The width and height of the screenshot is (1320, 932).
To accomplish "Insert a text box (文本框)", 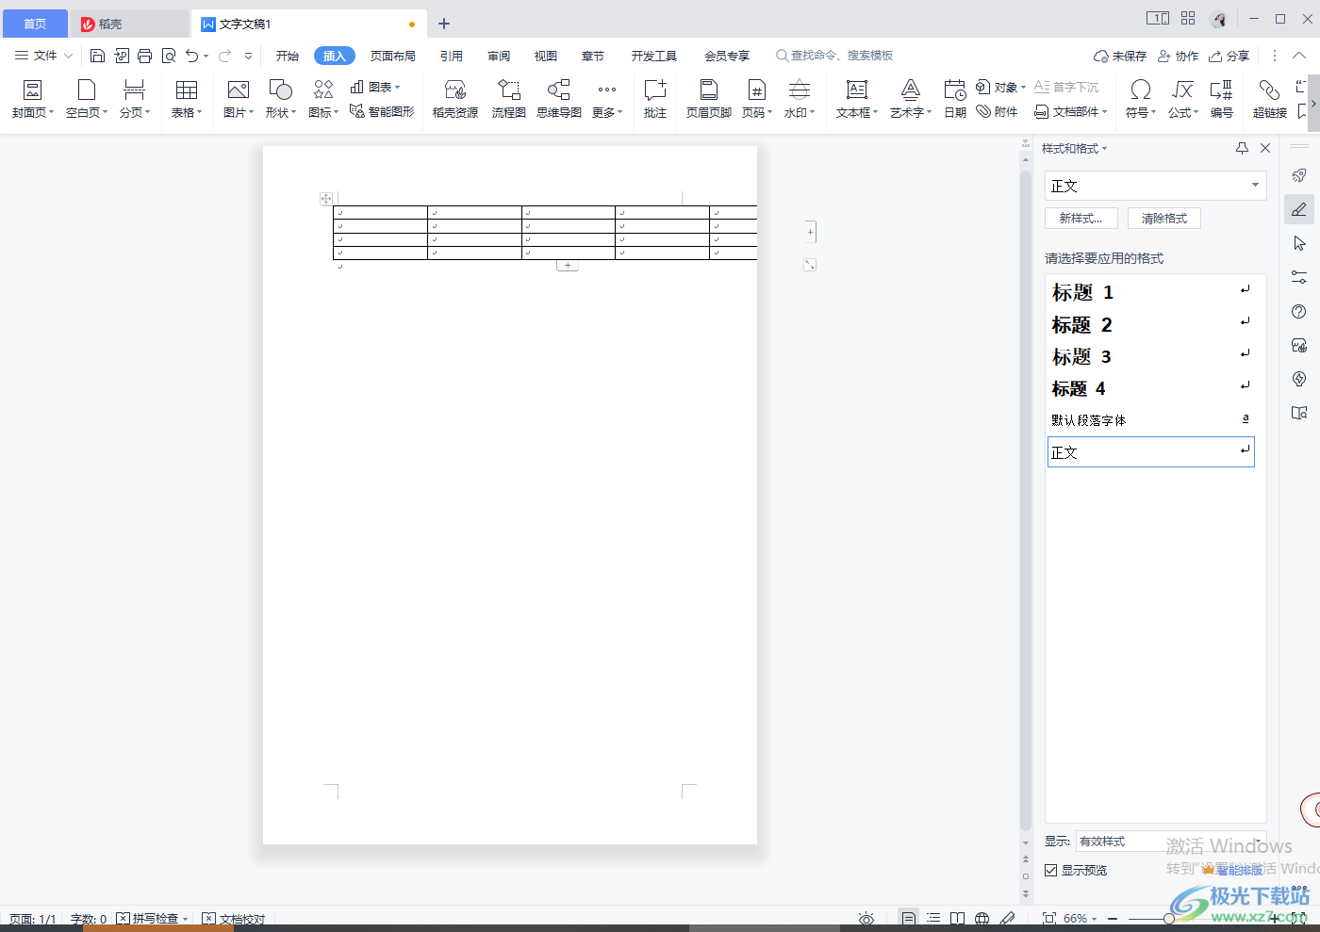I will (856, 98).
